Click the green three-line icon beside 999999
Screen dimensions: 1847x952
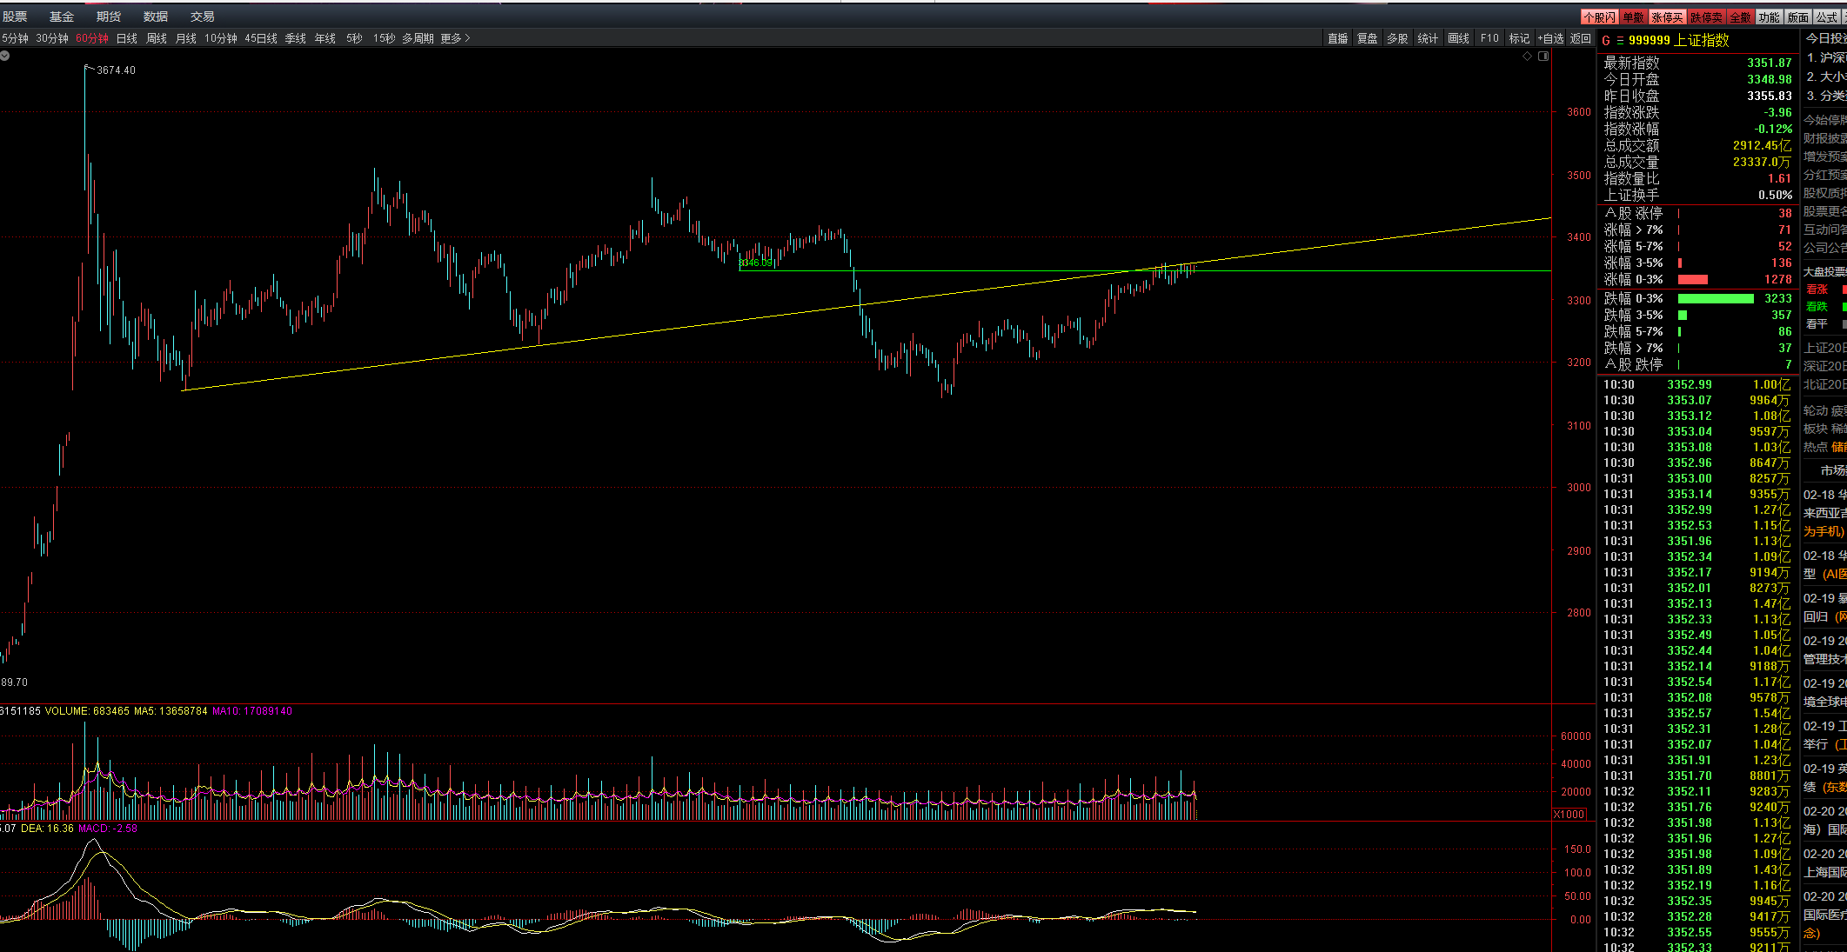pos(1620,41)
